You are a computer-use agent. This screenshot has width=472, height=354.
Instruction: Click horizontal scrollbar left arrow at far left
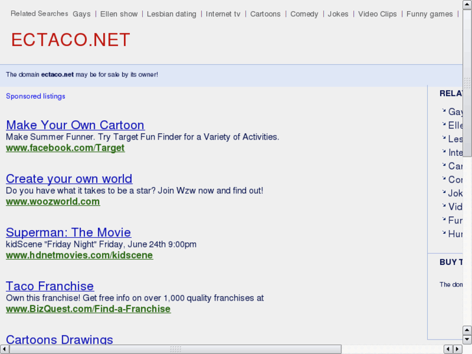click(x=5, y=349)
